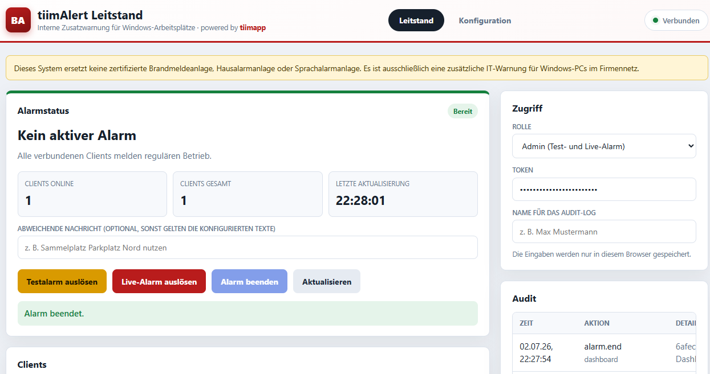Click the Aktualisieren button
Viewport: 710px width, 374px height.
(327, 281)
